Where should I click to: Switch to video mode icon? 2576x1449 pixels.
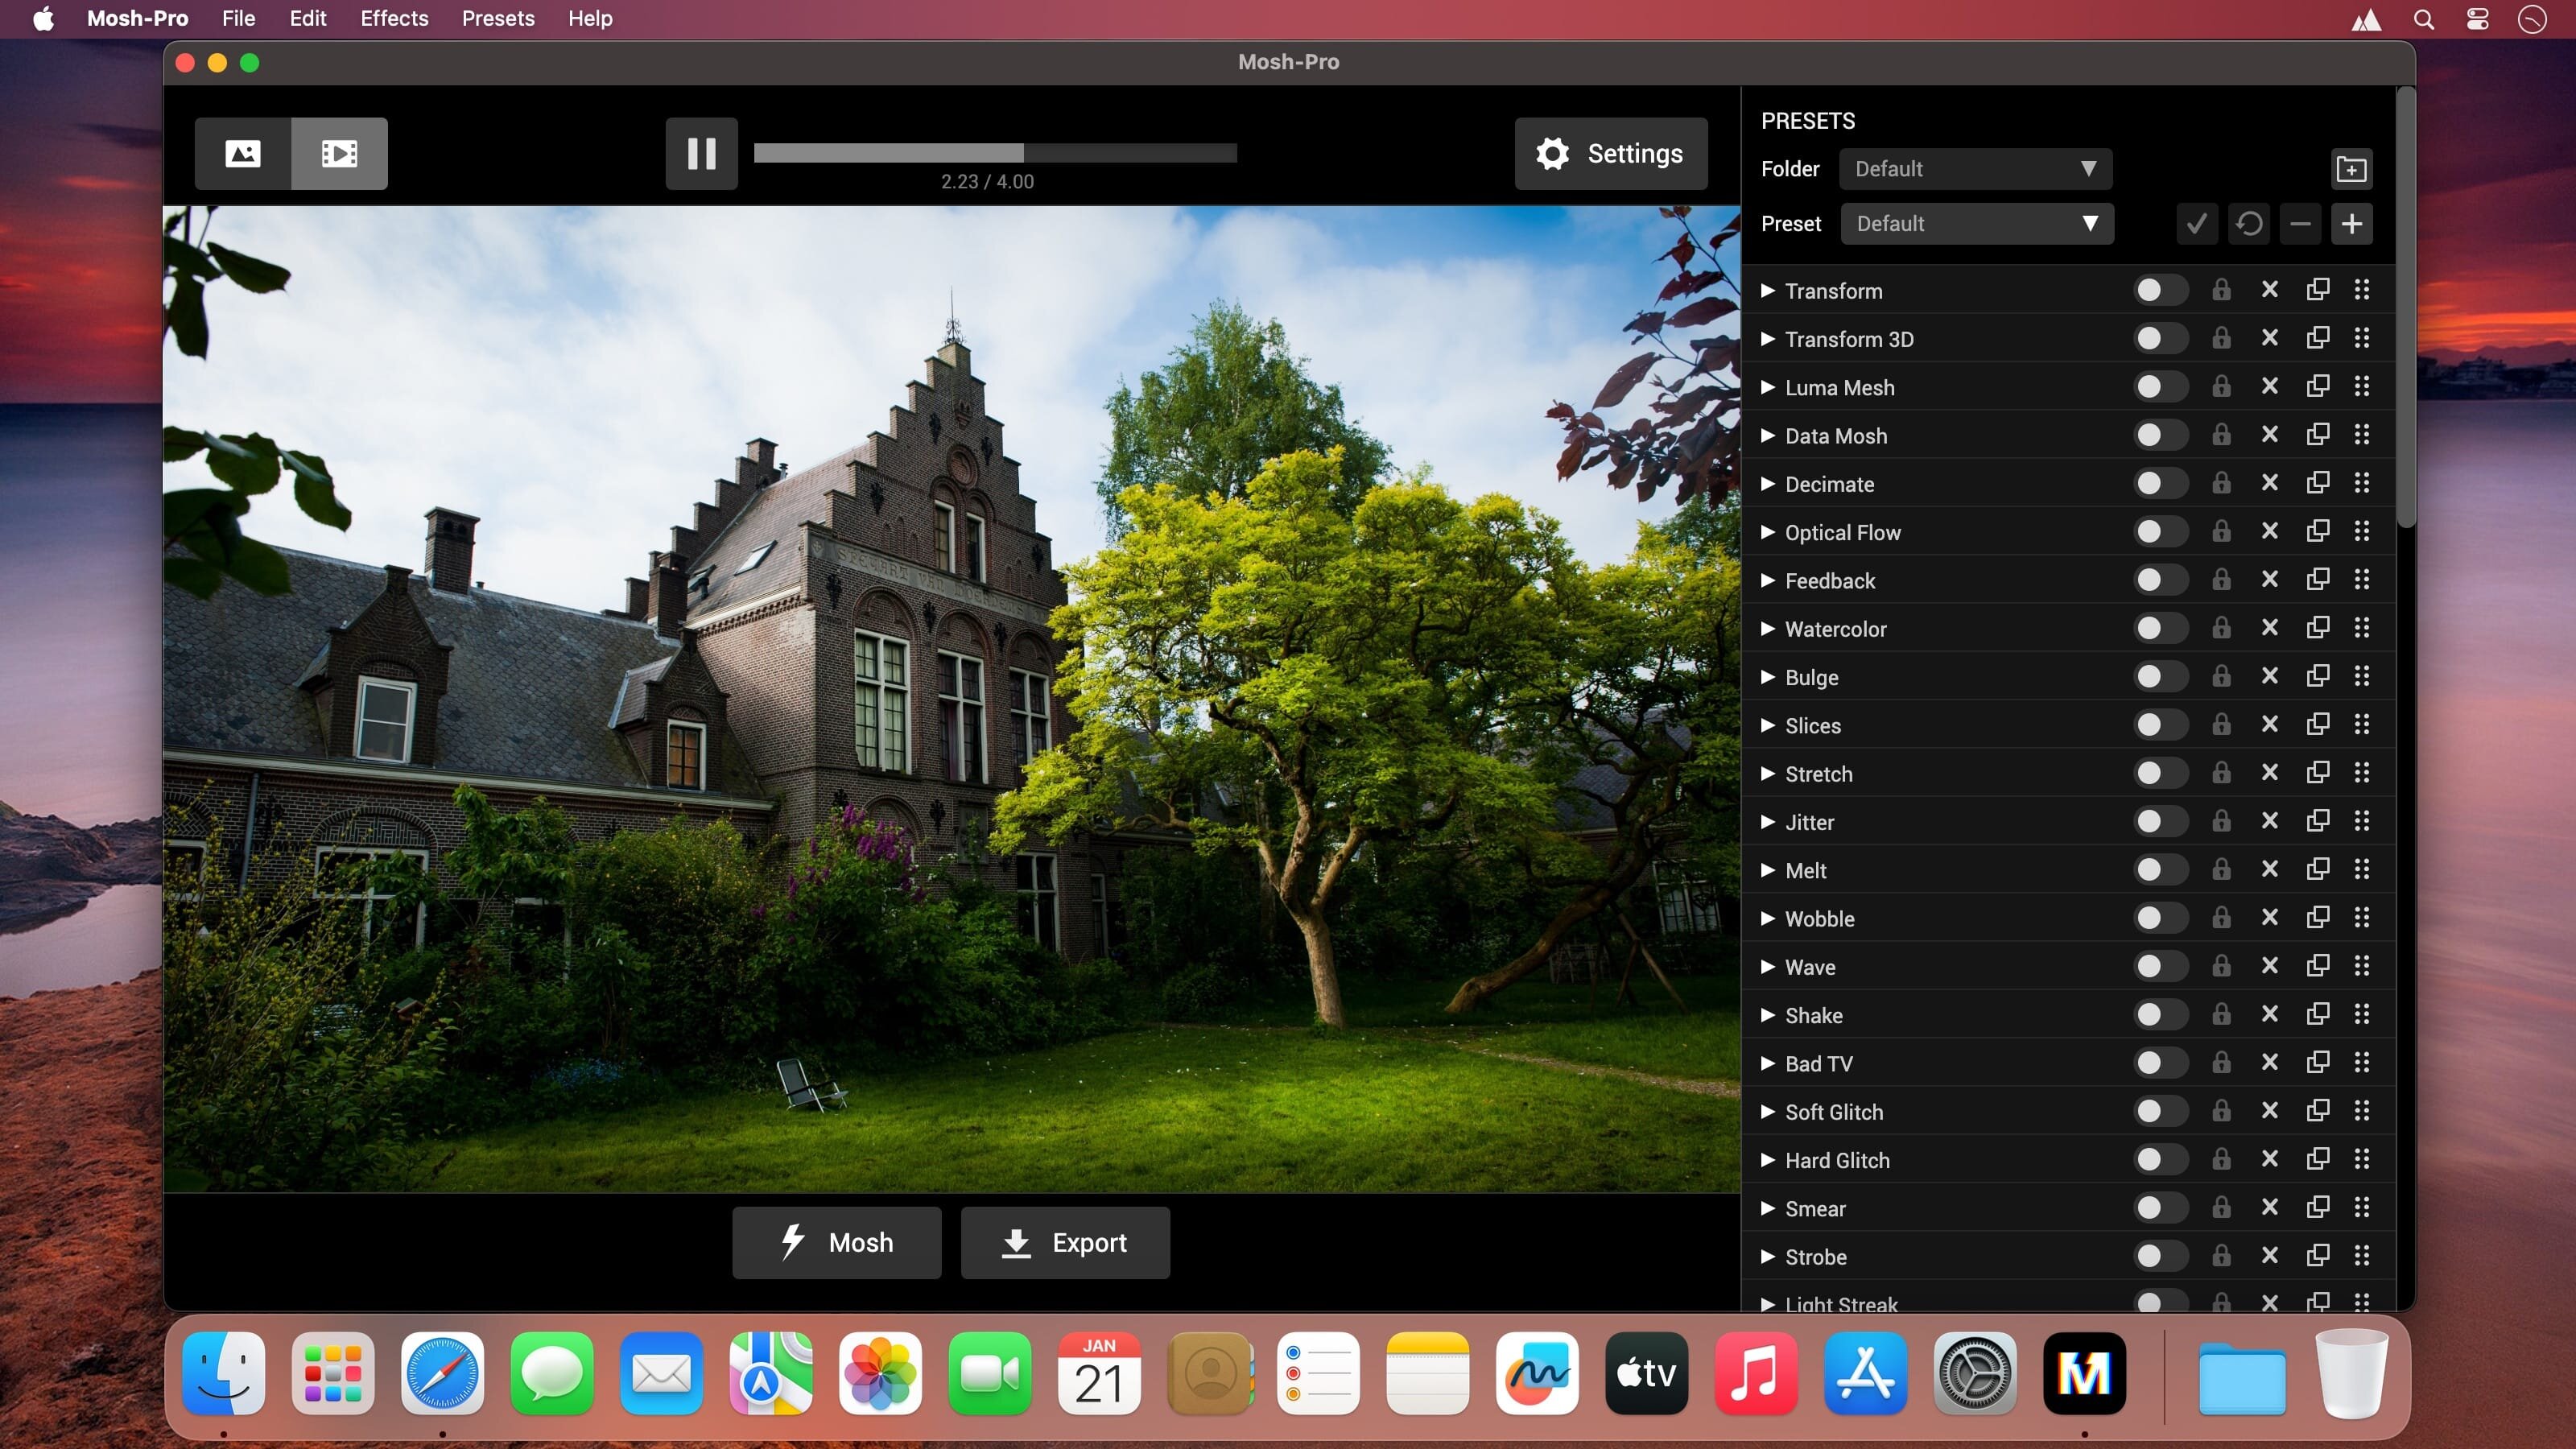339,153
